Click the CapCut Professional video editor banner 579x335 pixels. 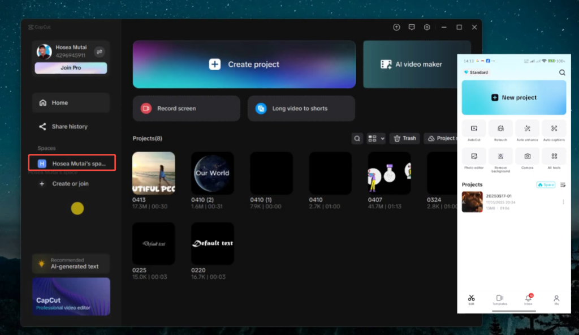(71, 297)
